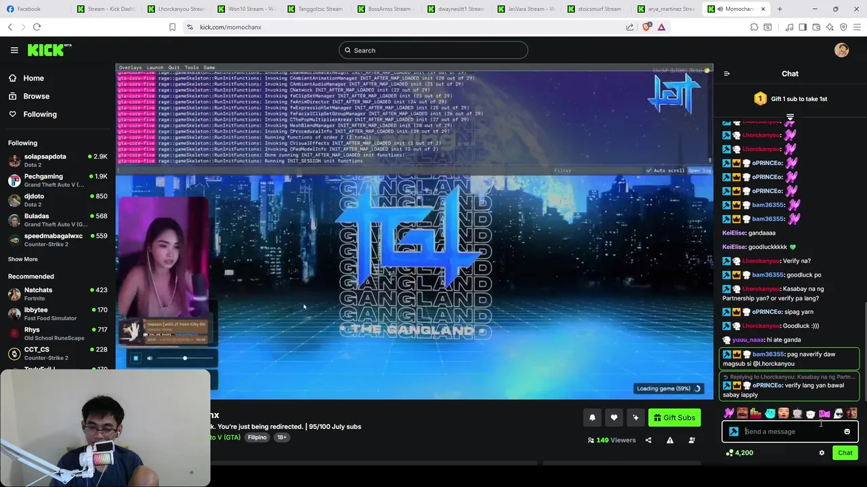The image size is (867, 487).
Task: Open Overlays menu in game console
Action: click(x=130, y=68)
